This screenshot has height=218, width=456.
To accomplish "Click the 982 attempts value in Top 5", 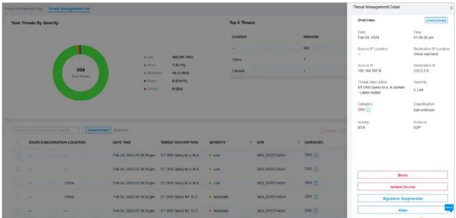I will click(306, 48).
